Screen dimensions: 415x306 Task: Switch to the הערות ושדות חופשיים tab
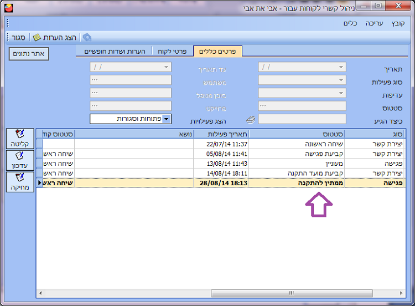point(115,52)
